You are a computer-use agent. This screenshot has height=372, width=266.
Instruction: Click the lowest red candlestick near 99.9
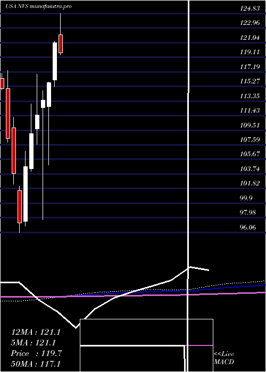tap(20, 206)
